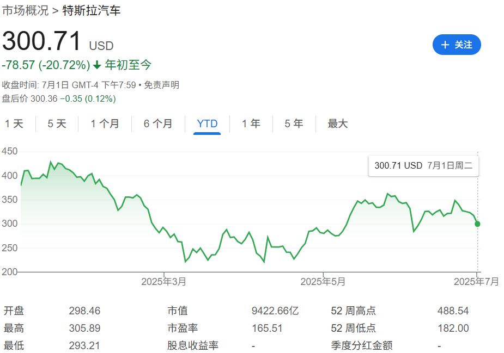Click the 年初至今 label
The image size is (504, 353).
click(x=128, y=65)
